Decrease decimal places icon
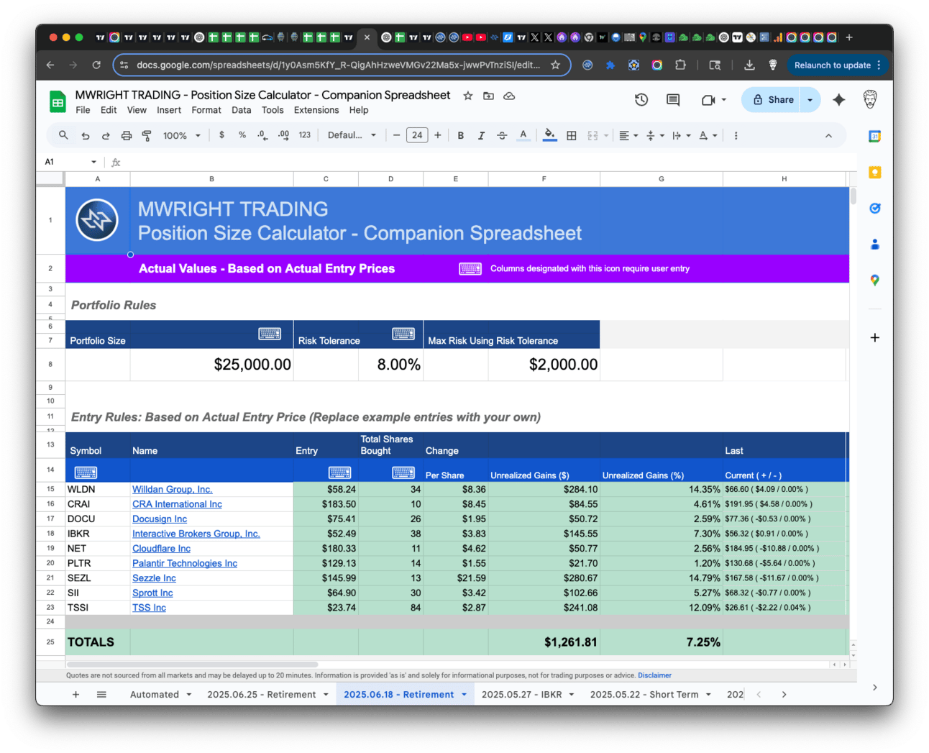The image size is (929, 753). coord(262,134)
